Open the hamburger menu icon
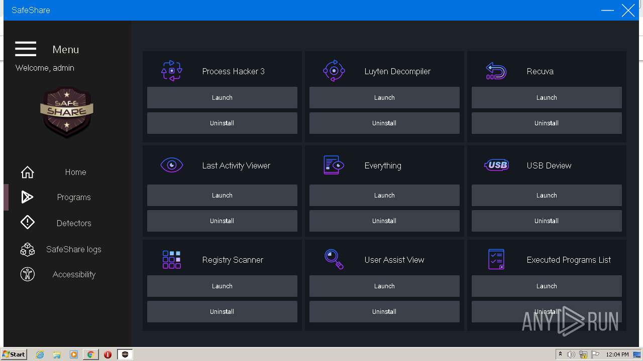 click(x=26, y=49)
